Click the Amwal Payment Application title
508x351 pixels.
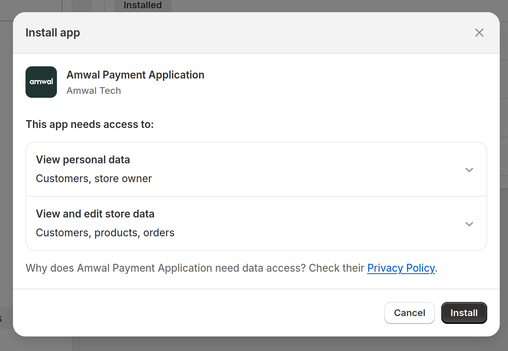pyautogui.click(x=135, y=75)
